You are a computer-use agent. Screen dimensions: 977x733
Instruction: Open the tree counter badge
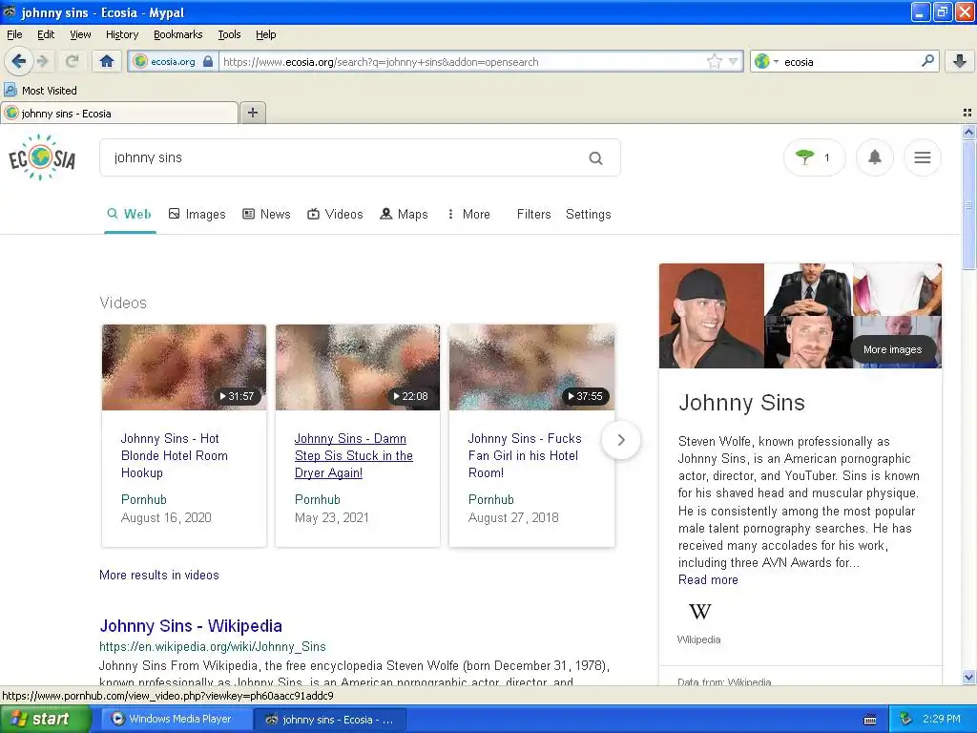coord(814,157)
